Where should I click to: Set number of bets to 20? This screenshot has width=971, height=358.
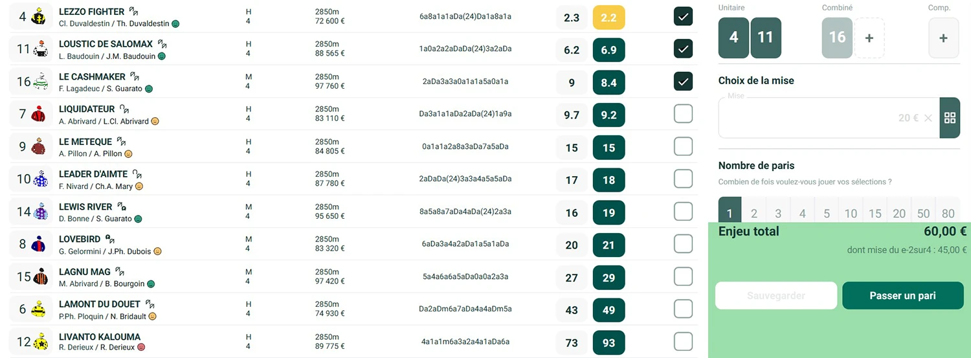tap(899, 214)
